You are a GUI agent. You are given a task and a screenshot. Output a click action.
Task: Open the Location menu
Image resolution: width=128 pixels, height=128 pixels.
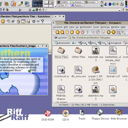coord(58,27)
